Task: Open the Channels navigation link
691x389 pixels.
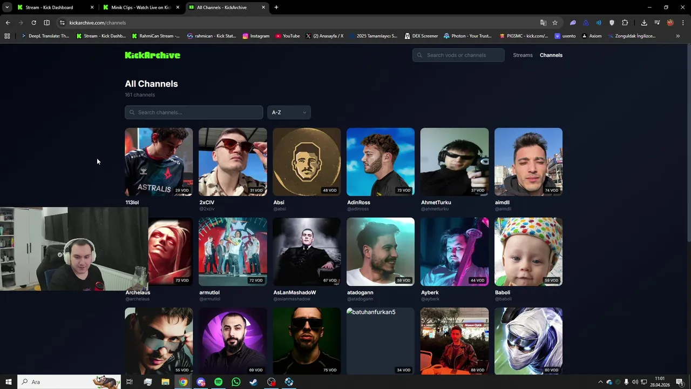Action: click(x=551, y=55)
